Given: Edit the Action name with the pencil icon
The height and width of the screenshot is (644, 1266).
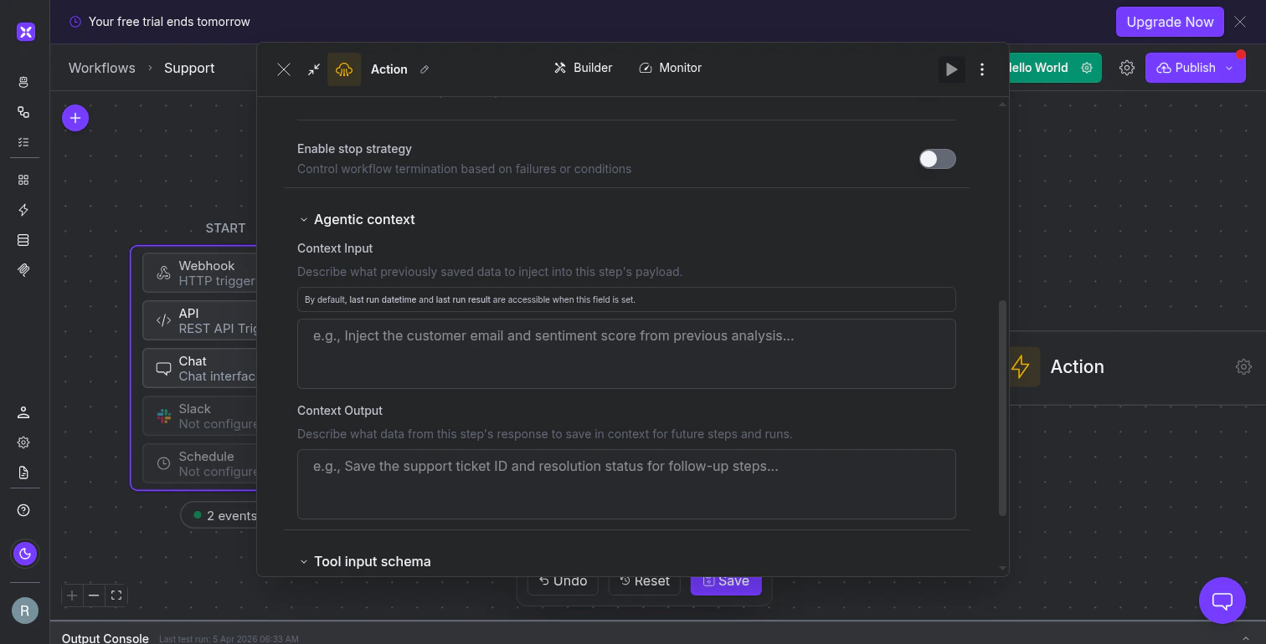Looking at the screenshot, I should coord(425,69).
